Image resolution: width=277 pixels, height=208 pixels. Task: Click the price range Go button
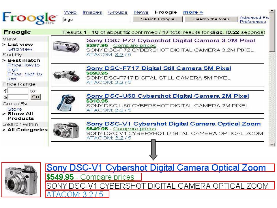pyautogui.click(x=35, y=97)
